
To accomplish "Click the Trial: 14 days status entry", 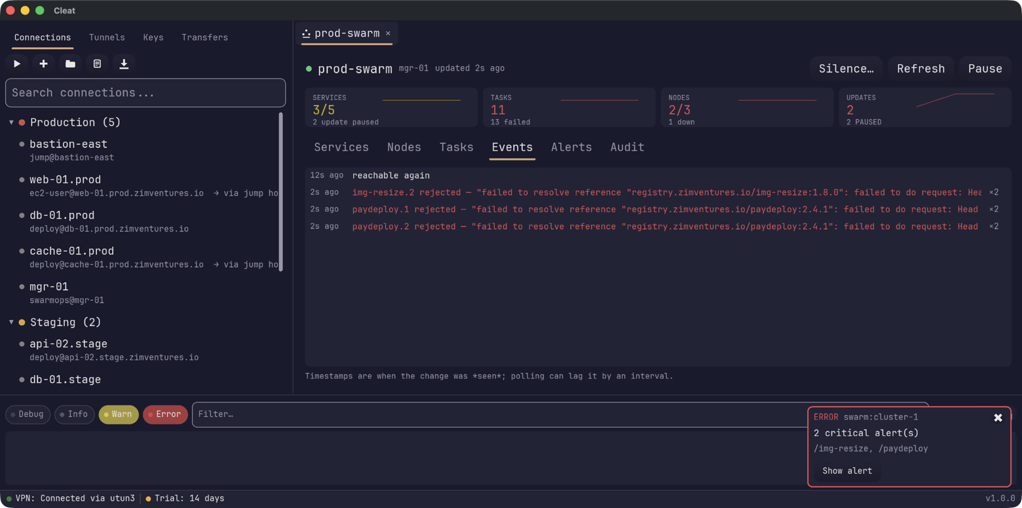I will click(185, 498).
